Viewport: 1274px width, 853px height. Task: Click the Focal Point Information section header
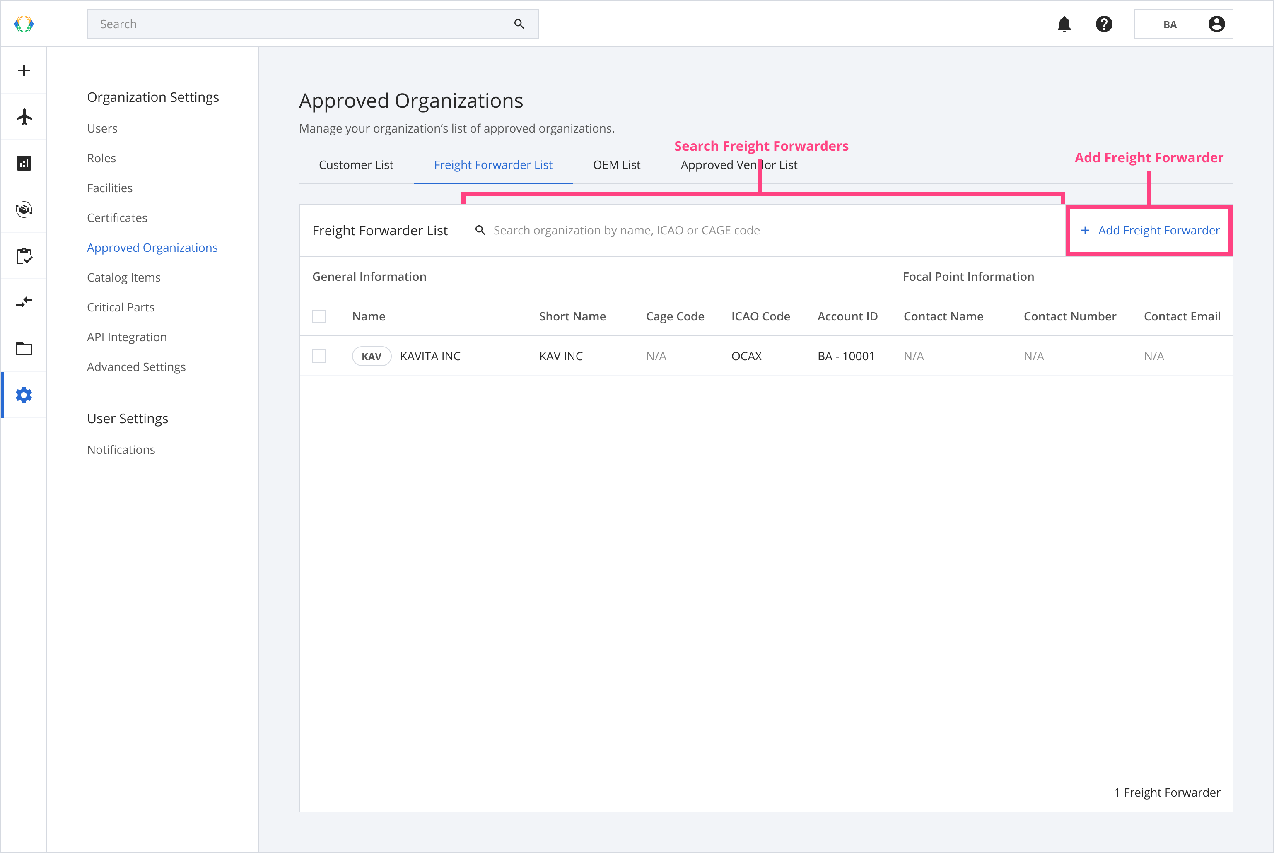[x=968, y=276]
